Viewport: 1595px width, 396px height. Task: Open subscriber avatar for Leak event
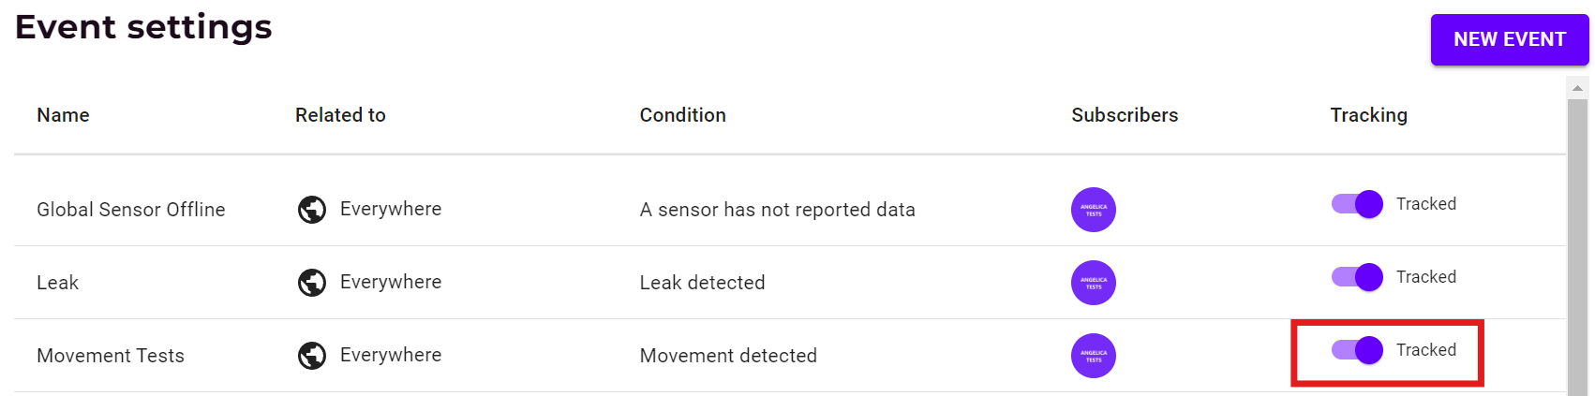tap(1093, 283)
